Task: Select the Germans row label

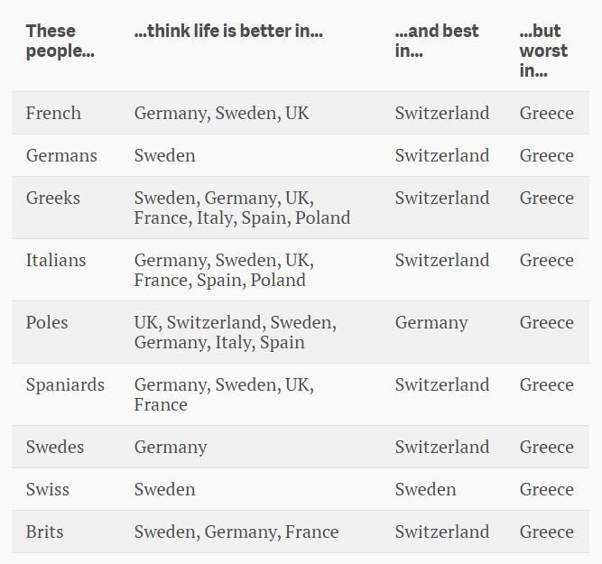Action: (61, 155)
